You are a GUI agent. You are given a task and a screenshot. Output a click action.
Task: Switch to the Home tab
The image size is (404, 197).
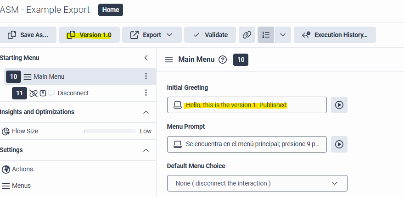(x=111, y=10)
